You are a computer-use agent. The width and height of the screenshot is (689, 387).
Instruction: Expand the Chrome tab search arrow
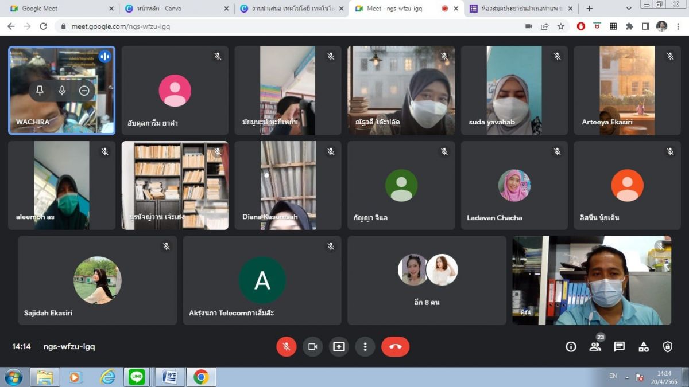pyautogui.click(x=629, y=9)
